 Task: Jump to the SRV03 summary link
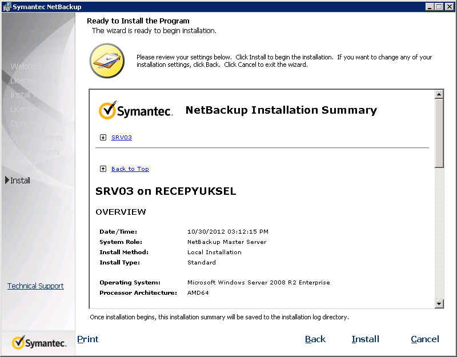(122, 137)
